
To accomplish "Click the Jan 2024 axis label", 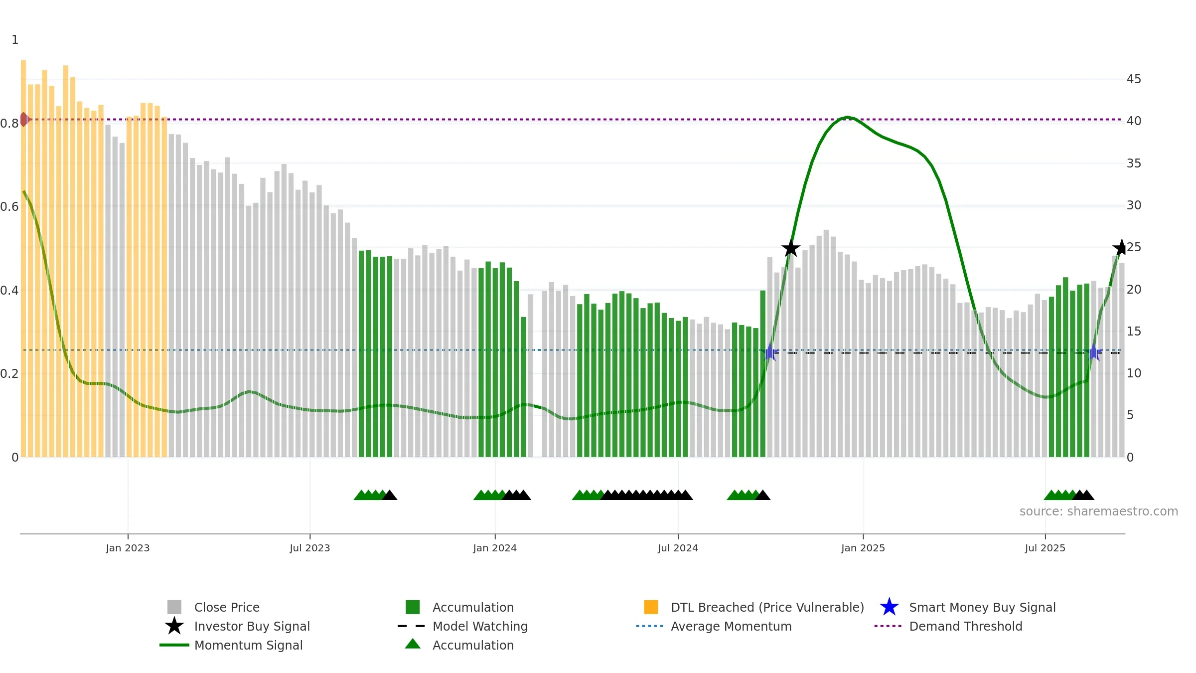I will 495,548.
